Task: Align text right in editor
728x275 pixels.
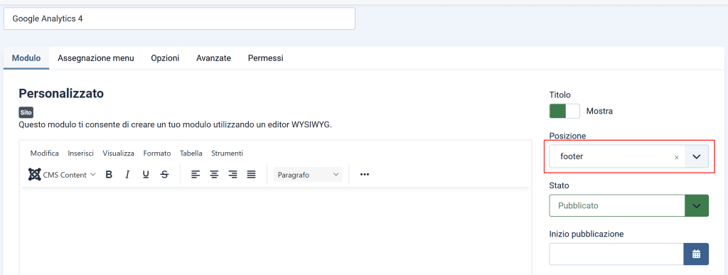Action: coord(232,175)
